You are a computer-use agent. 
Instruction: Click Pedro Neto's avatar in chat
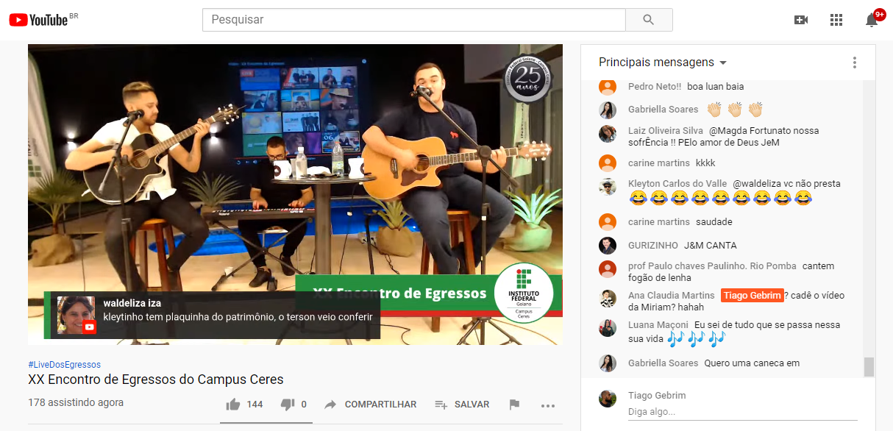point(608,87)
